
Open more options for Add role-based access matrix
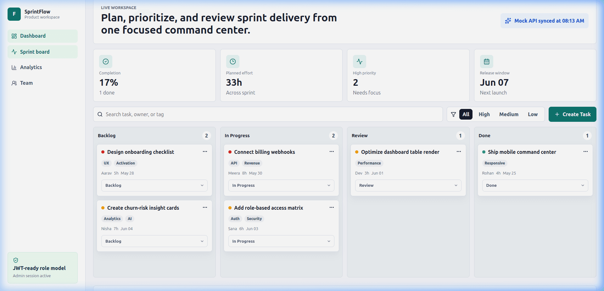coord(332,207)
